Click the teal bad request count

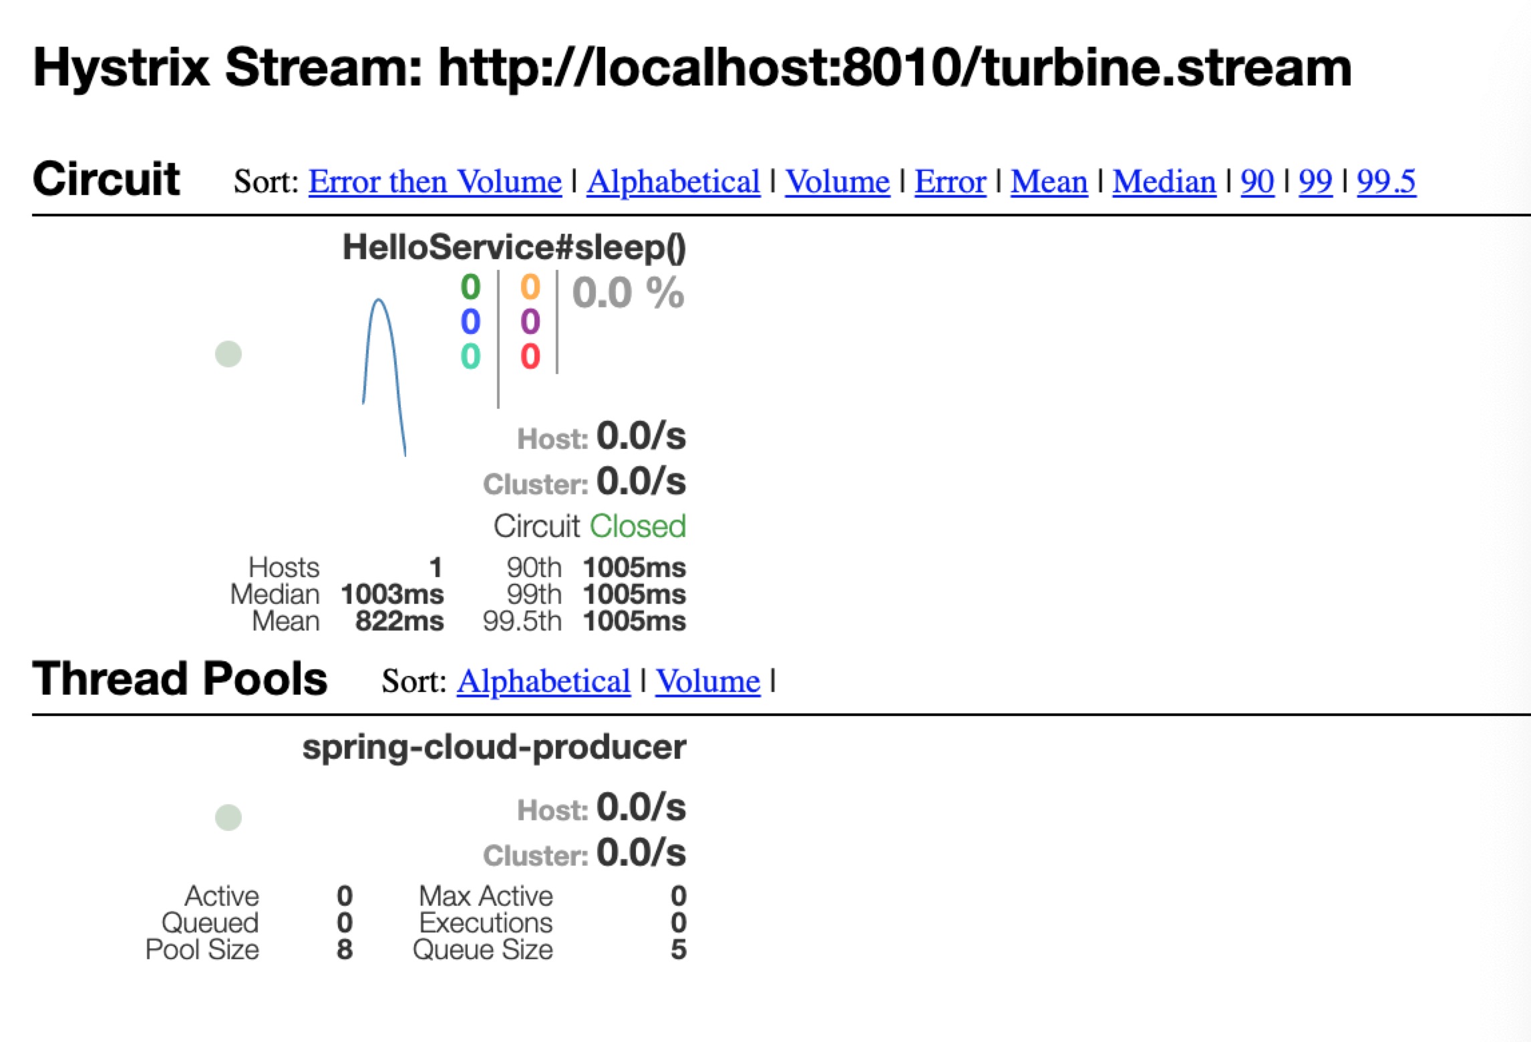point(470,357)
